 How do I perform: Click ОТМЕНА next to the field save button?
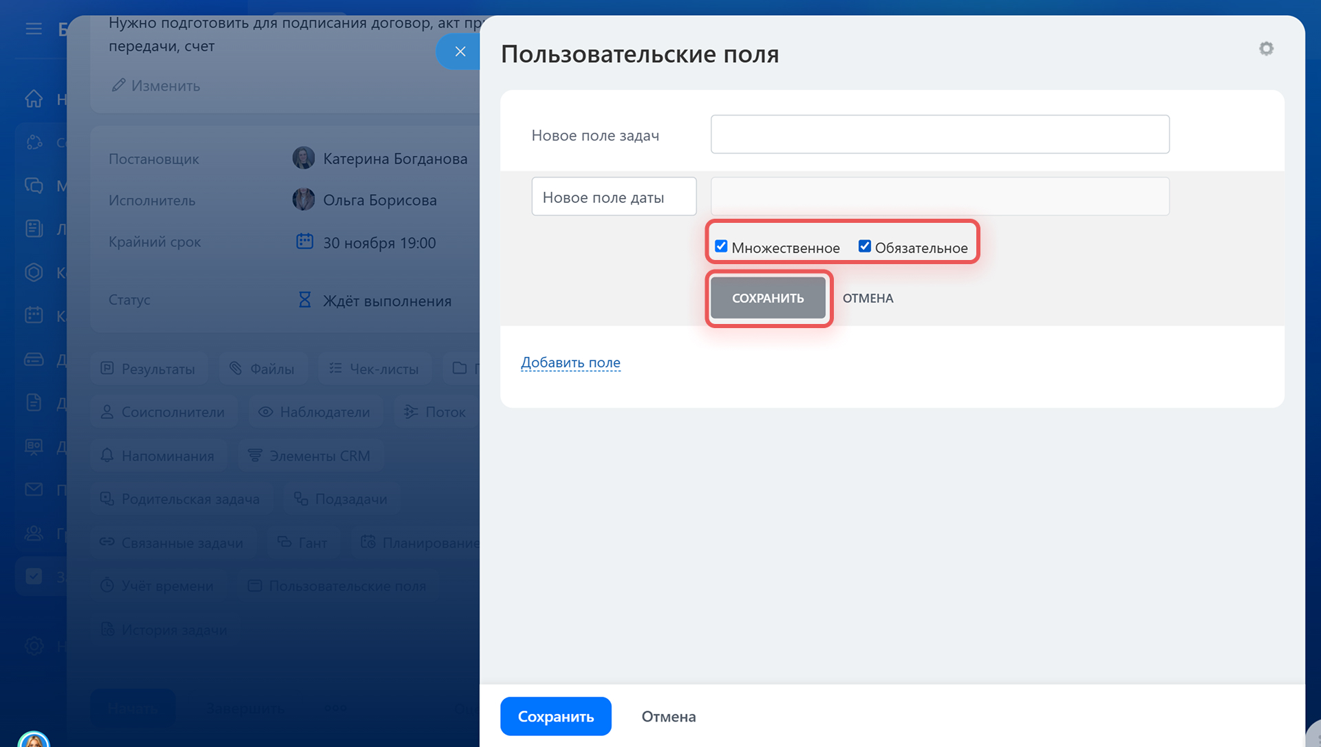(868, 299)
